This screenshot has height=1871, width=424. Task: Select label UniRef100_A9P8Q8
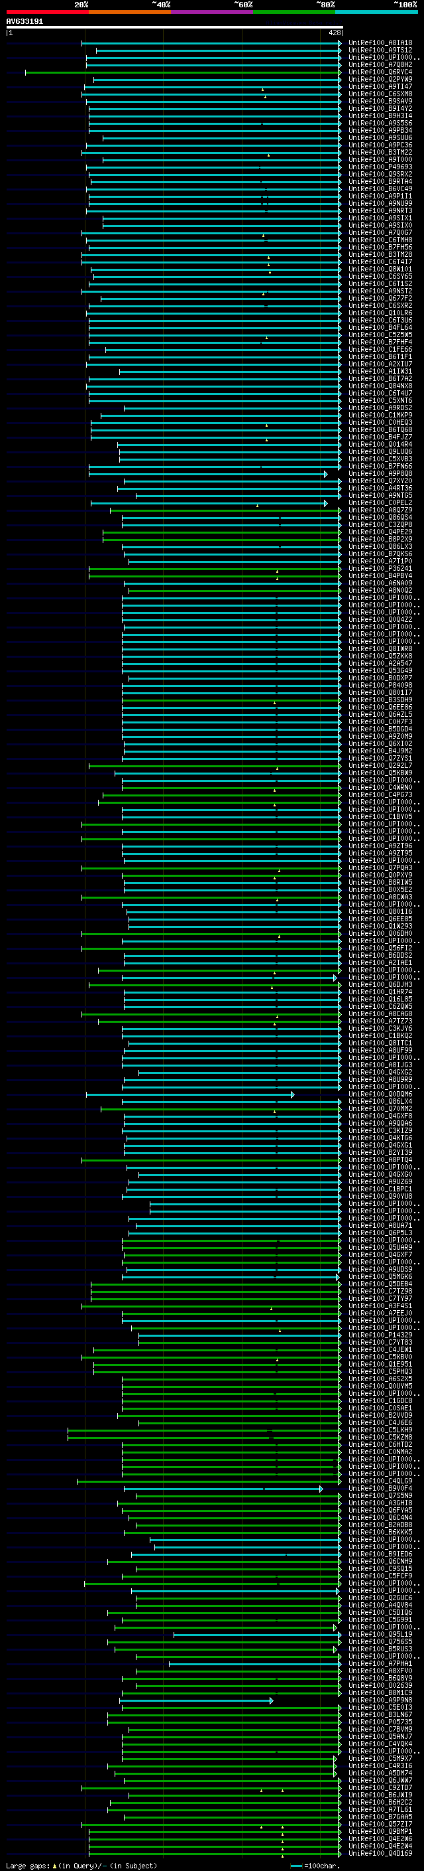tap(380, 474)
